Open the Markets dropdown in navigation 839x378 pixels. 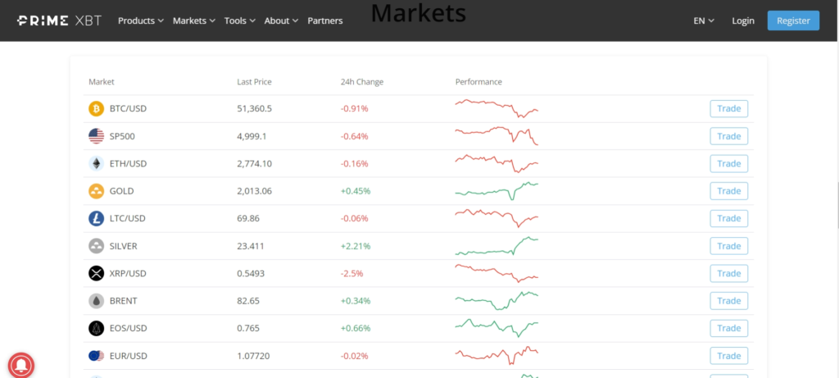click(x=194, y=20)
